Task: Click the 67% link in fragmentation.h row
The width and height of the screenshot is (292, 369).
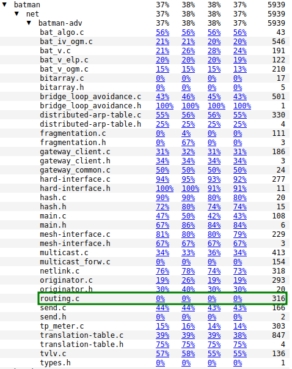Action: (188, 143)
